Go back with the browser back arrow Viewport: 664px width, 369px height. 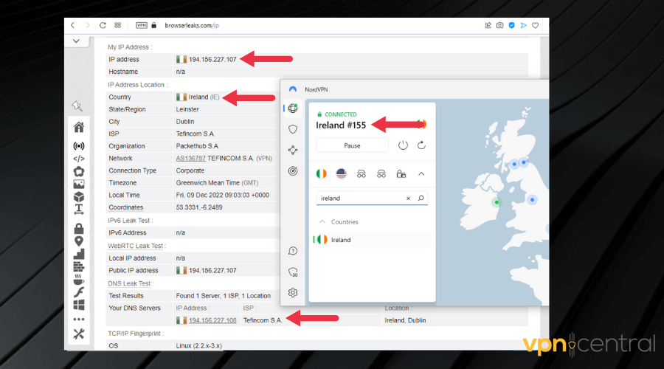tap(73, 25)
